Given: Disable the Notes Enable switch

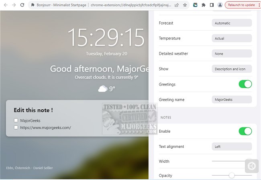Looking at the screenshot, I should [245, 131].
